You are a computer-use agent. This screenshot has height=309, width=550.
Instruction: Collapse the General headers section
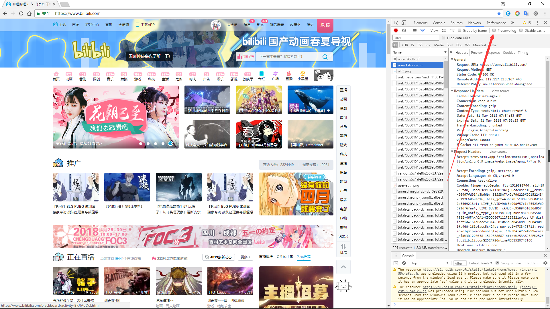(452, 60)
